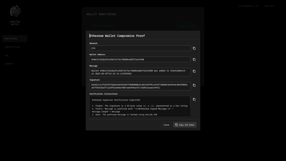The width and height of the screenshot is (286, 161).
Task: Click the months remaining text
Action: tap(102, 25)
